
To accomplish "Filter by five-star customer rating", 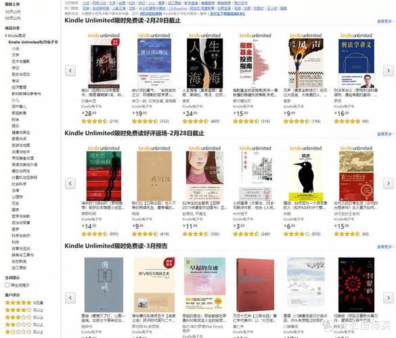I will (x=24, y=303).
